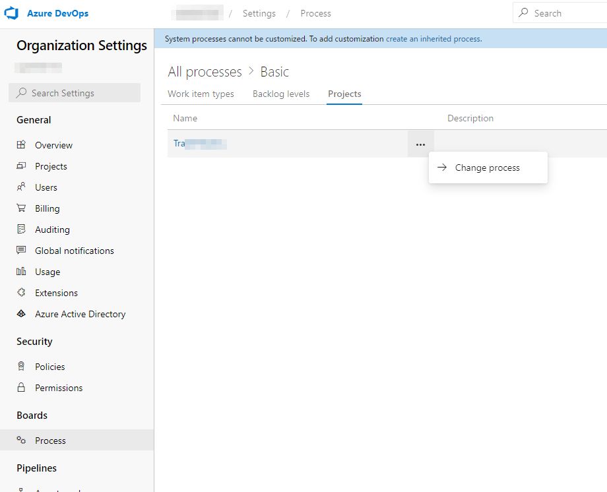
Task: Click the Azure Active Directory diamond icon
Action: [x=21, y=313]
